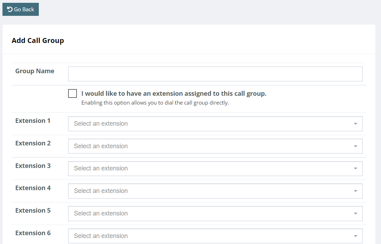Click the Go Back button
The width and height of the screenshot is (381, 244).
20,9
